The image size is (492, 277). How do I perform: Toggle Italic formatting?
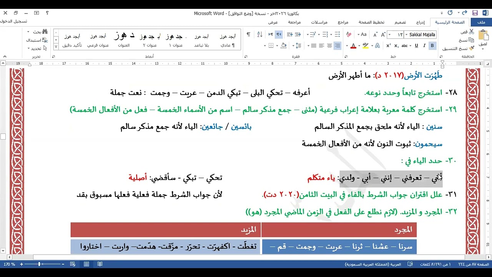pos(424,46)
